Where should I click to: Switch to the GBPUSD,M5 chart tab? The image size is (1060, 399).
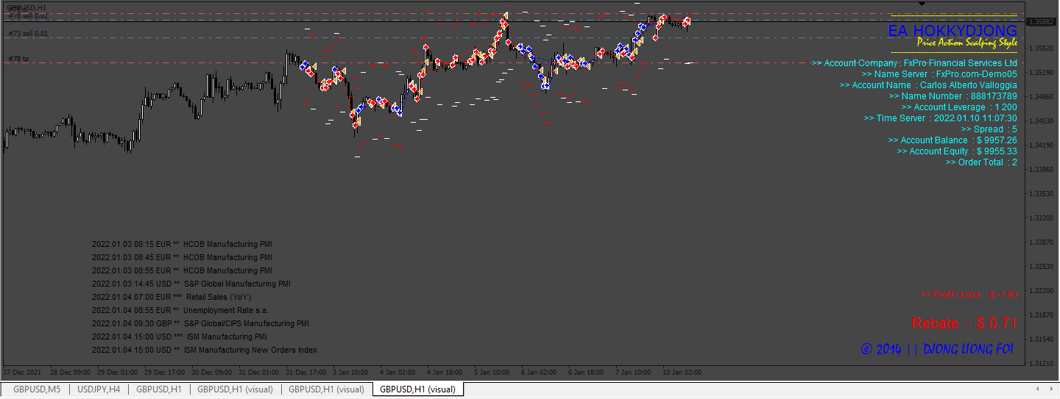click(x=37, y=389)
